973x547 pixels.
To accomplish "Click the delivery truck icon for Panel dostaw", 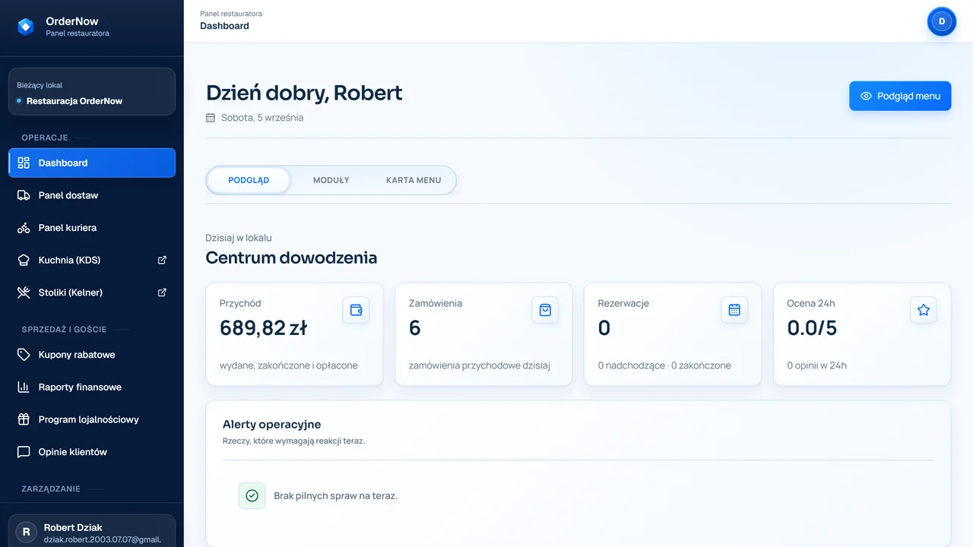I will click(x=24, y=195).
